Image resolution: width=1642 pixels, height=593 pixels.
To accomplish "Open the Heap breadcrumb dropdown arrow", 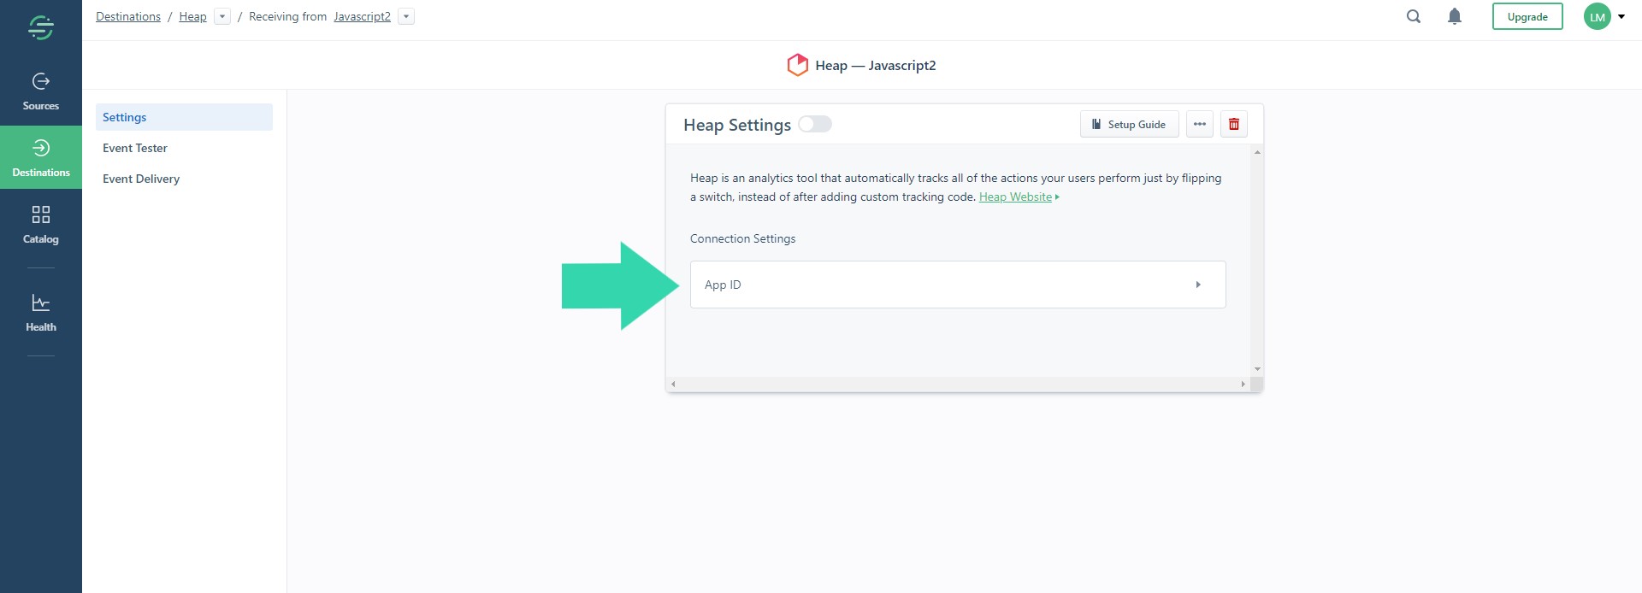I will [222, 16].
